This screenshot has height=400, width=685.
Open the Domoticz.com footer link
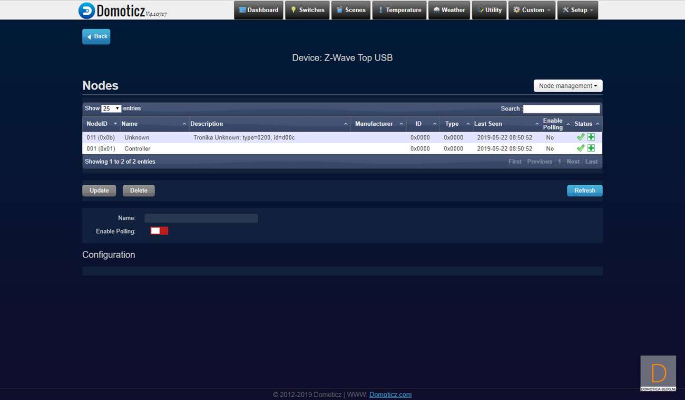[390, 395]
